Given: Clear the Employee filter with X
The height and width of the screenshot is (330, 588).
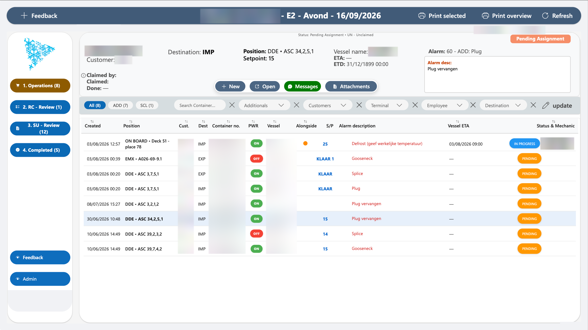Looking at the screenshot, I should (x=473, y=105).
